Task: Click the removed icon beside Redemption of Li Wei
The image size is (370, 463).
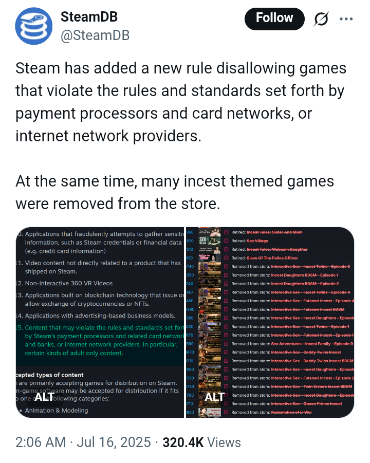Action: coord(226,412)
